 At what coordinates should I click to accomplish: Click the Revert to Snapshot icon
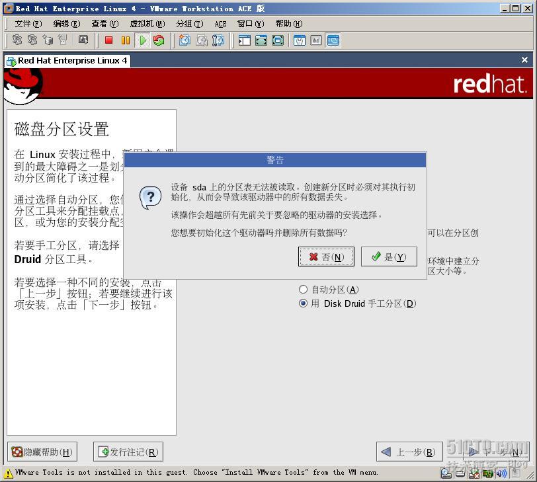pos(201,40)
